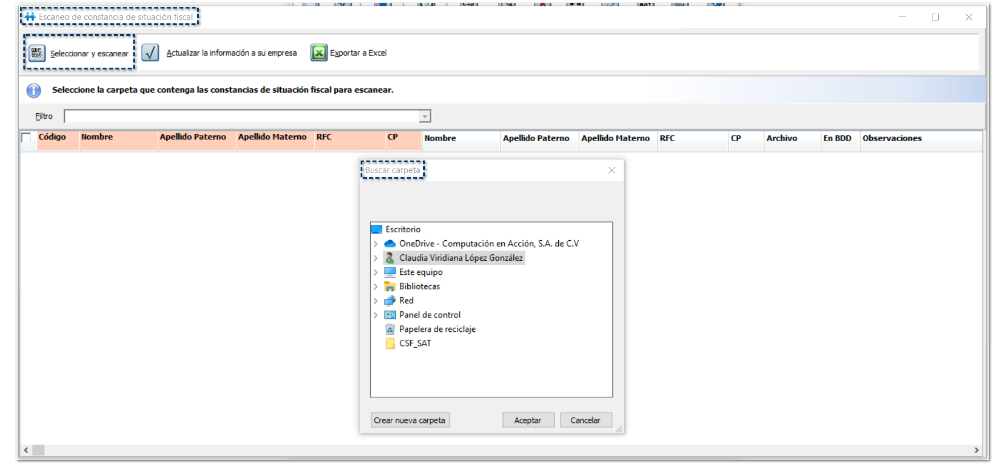Click inside the Filtro input field
The height and width of the screenshot is (465, 994).
[242, 117]
